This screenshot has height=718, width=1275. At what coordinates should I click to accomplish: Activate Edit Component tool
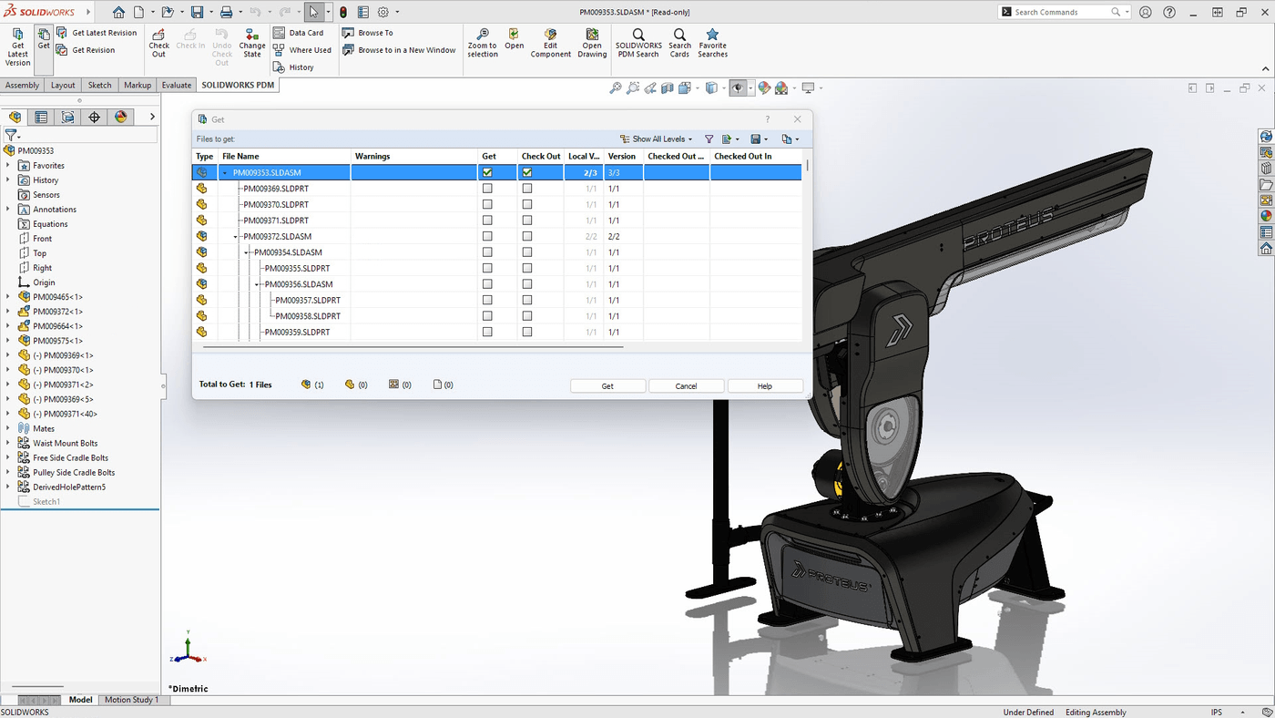(550, 42)
